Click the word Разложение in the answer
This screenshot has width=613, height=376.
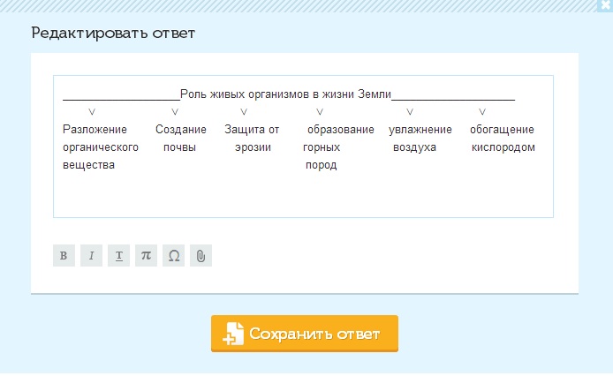95,130
